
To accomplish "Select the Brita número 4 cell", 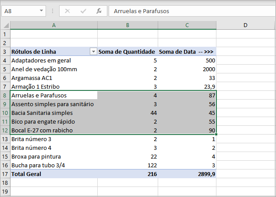I will point(54,148).
